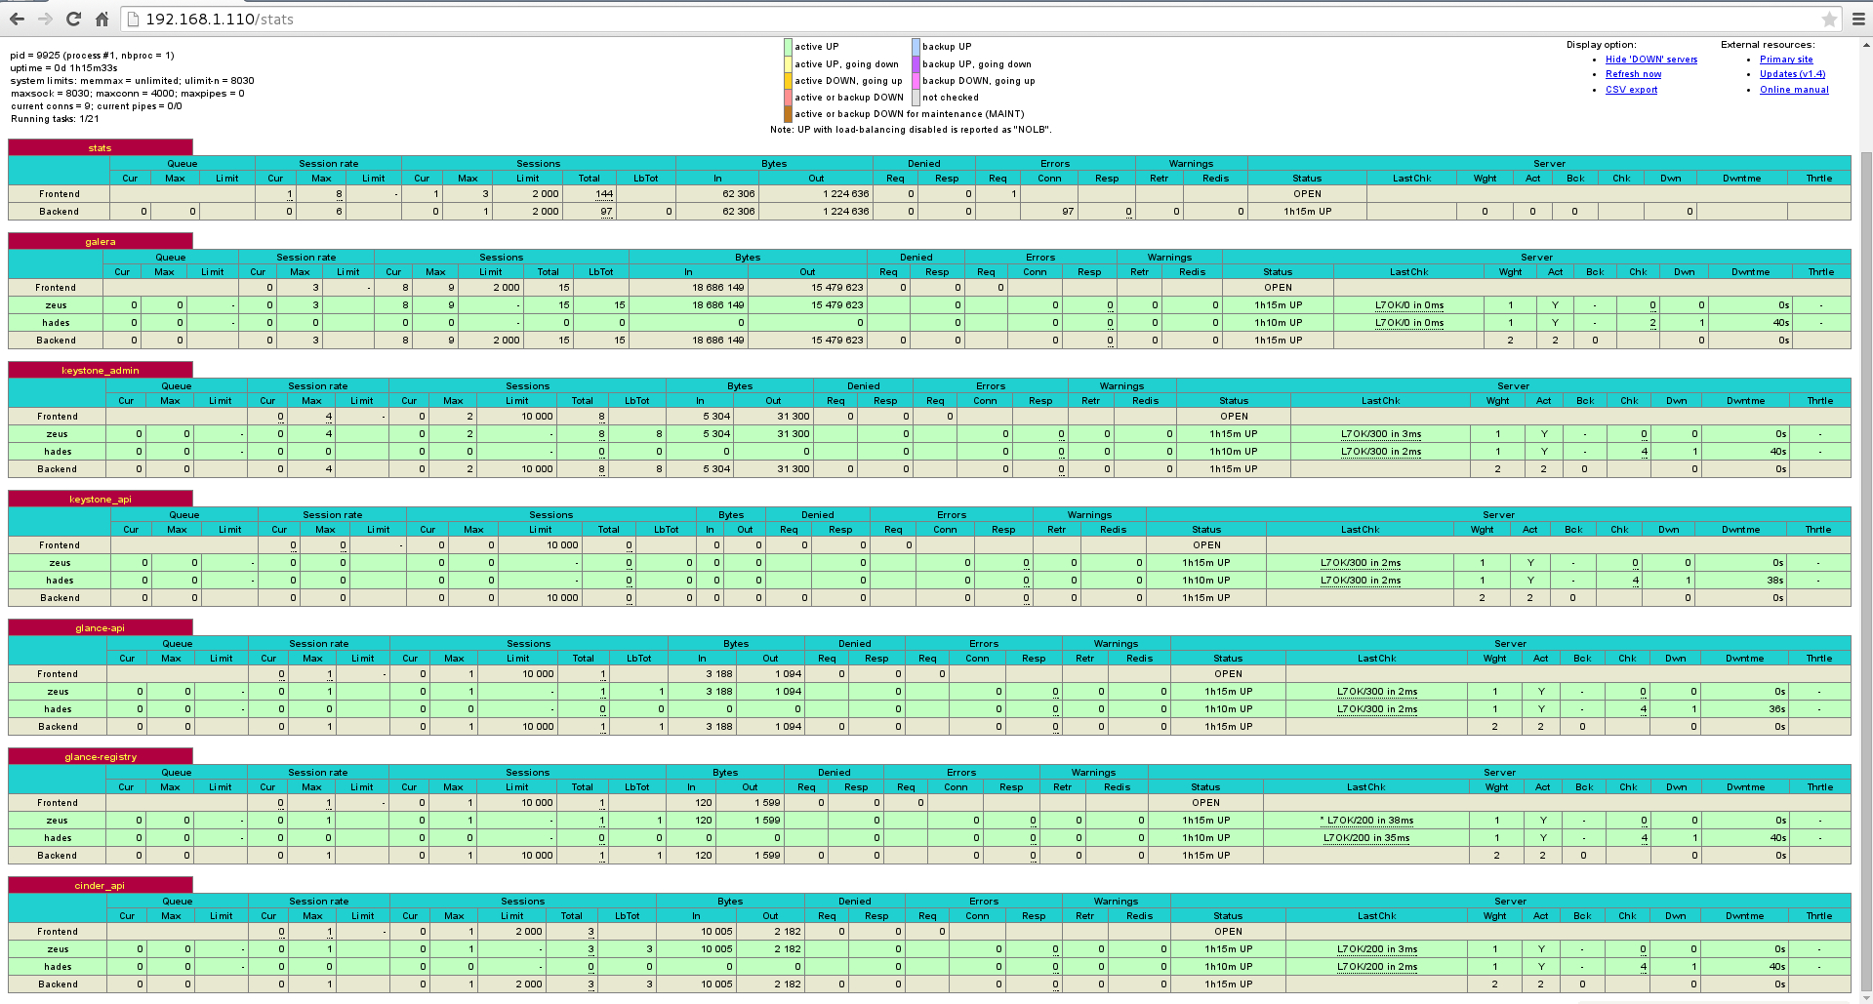Click the 'backup UP' blue legend swatch

coord(916,47)
